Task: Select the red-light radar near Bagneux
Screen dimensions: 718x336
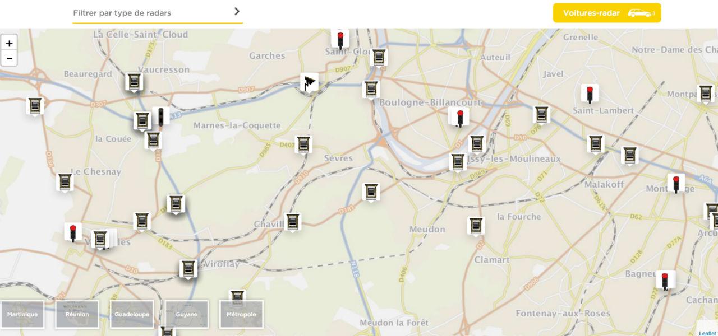Action: tap(665, 277)
